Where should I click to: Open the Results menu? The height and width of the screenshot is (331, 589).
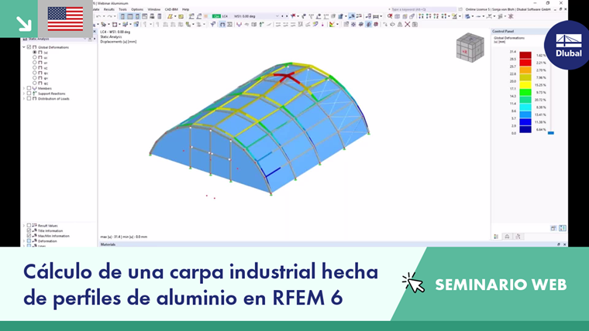click(109, 9)
